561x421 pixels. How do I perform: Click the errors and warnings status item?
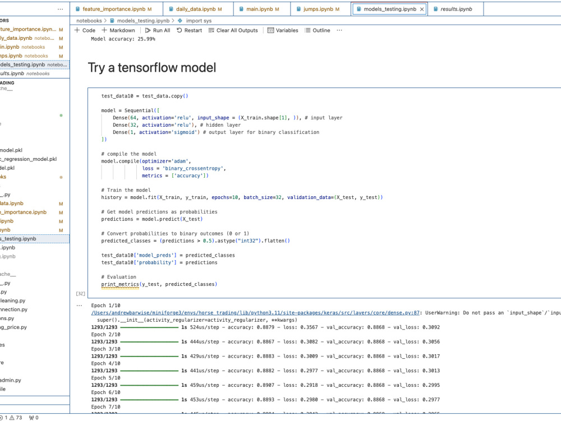(11, 418)
